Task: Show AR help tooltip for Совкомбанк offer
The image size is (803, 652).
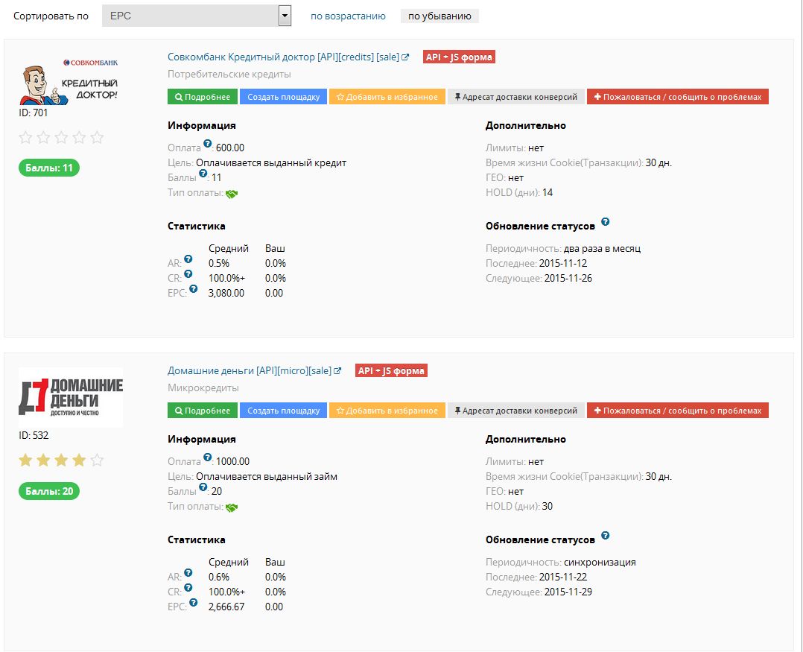Action: 188,259
